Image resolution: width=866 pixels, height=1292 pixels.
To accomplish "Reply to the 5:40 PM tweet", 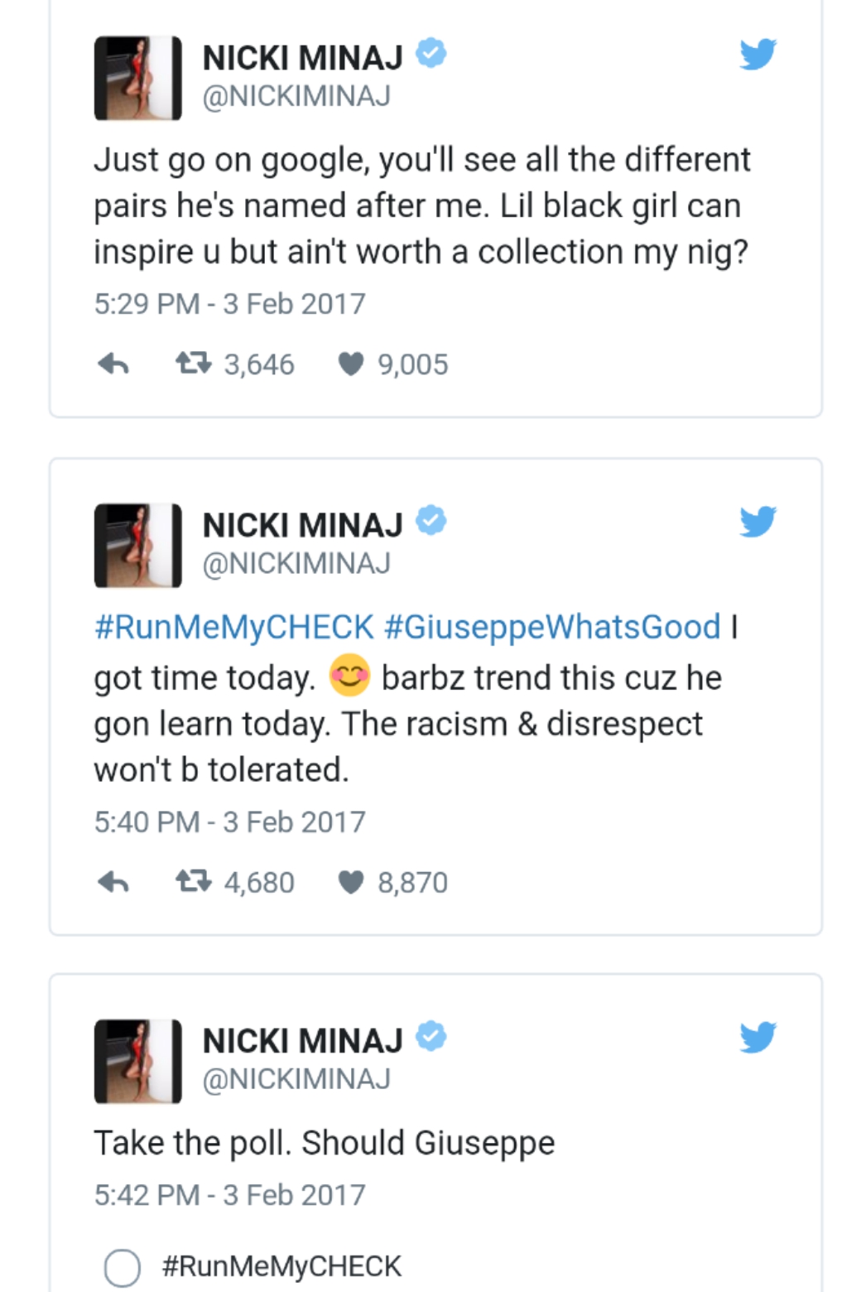I will coord(113,882).
